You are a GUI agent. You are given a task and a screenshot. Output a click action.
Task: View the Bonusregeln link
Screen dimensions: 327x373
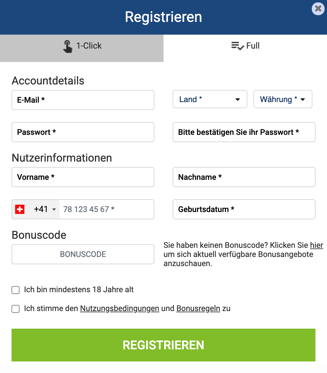198,308
